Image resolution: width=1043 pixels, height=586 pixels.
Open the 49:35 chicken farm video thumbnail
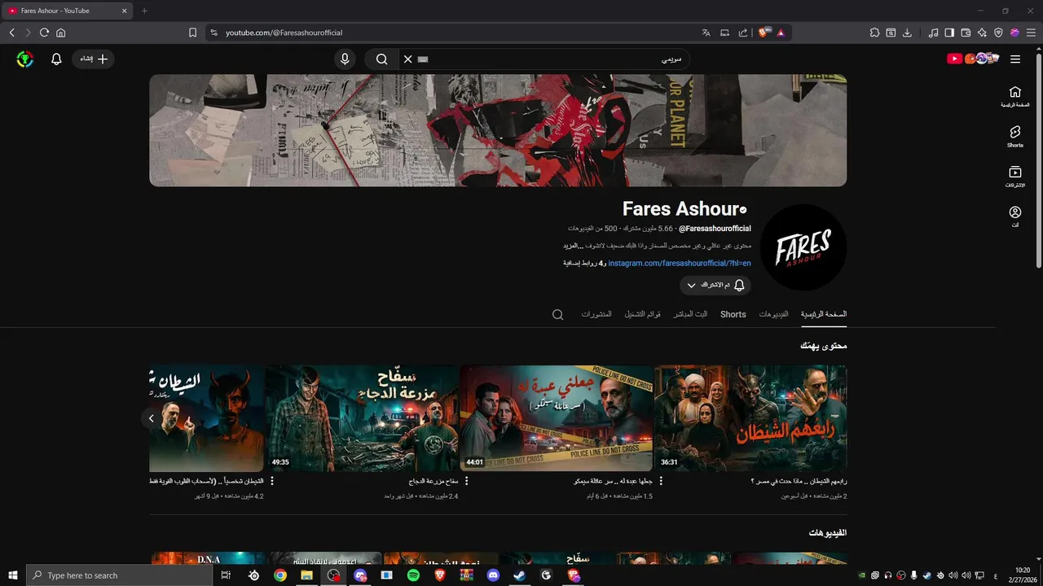coord(362,418)
